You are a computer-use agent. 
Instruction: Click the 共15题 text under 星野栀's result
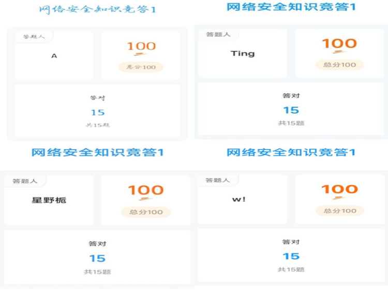(97, 271)
